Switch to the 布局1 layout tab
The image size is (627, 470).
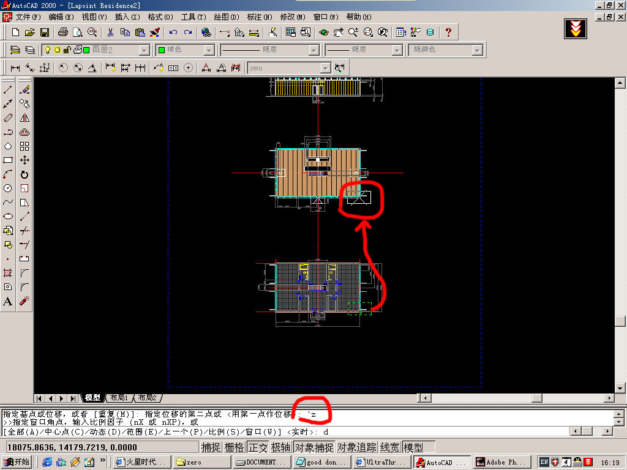119,398
